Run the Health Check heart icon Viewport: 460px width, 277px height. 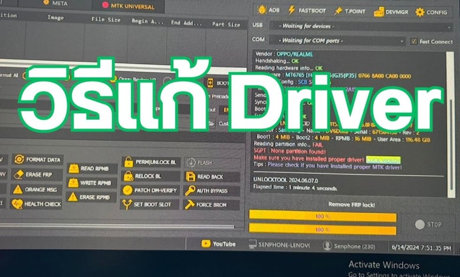point(18,204)
